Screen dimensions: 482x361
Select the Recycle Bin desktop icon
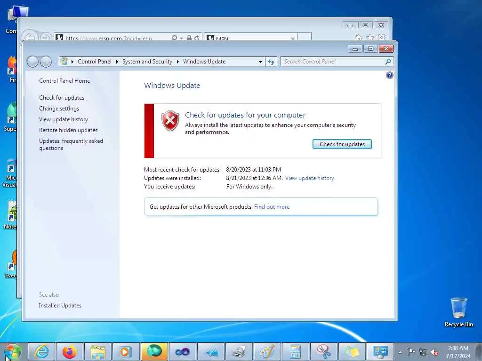[458, 313]
